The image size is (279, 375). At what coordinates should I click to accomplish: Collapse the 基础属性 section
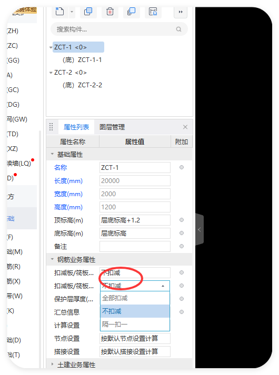click(x=52, y=154)
